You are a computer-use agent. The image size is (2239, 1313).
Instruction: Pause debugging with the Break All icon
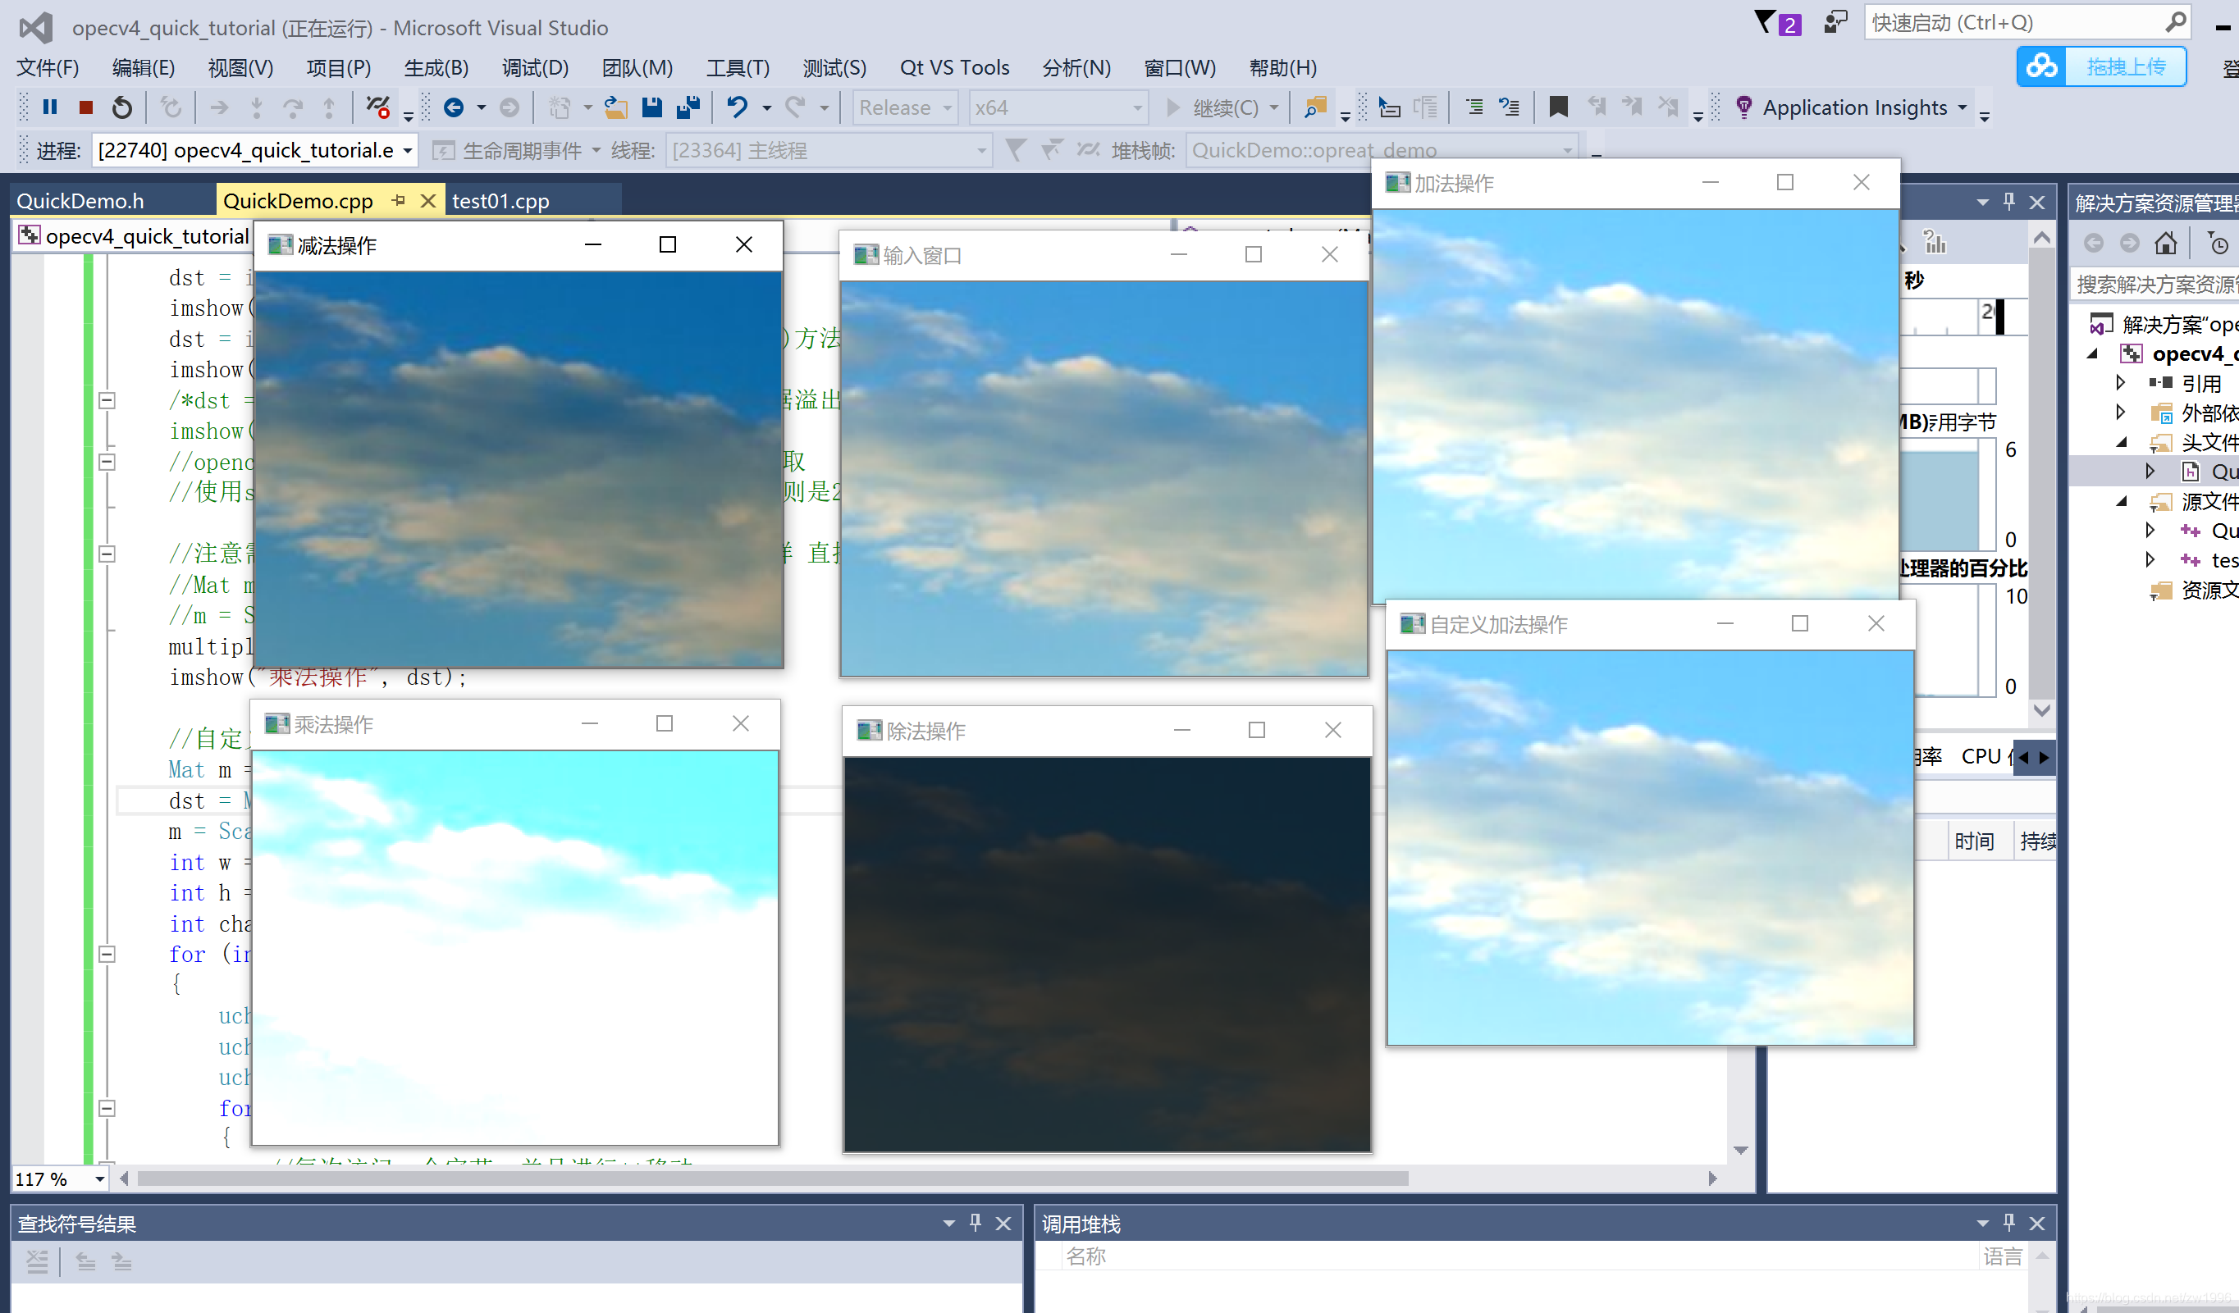(x=50, y=107)
